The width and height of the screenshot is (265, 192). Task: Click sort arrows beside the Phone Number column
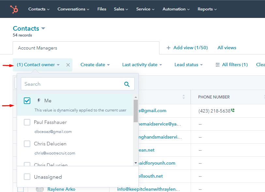(264, 97)
